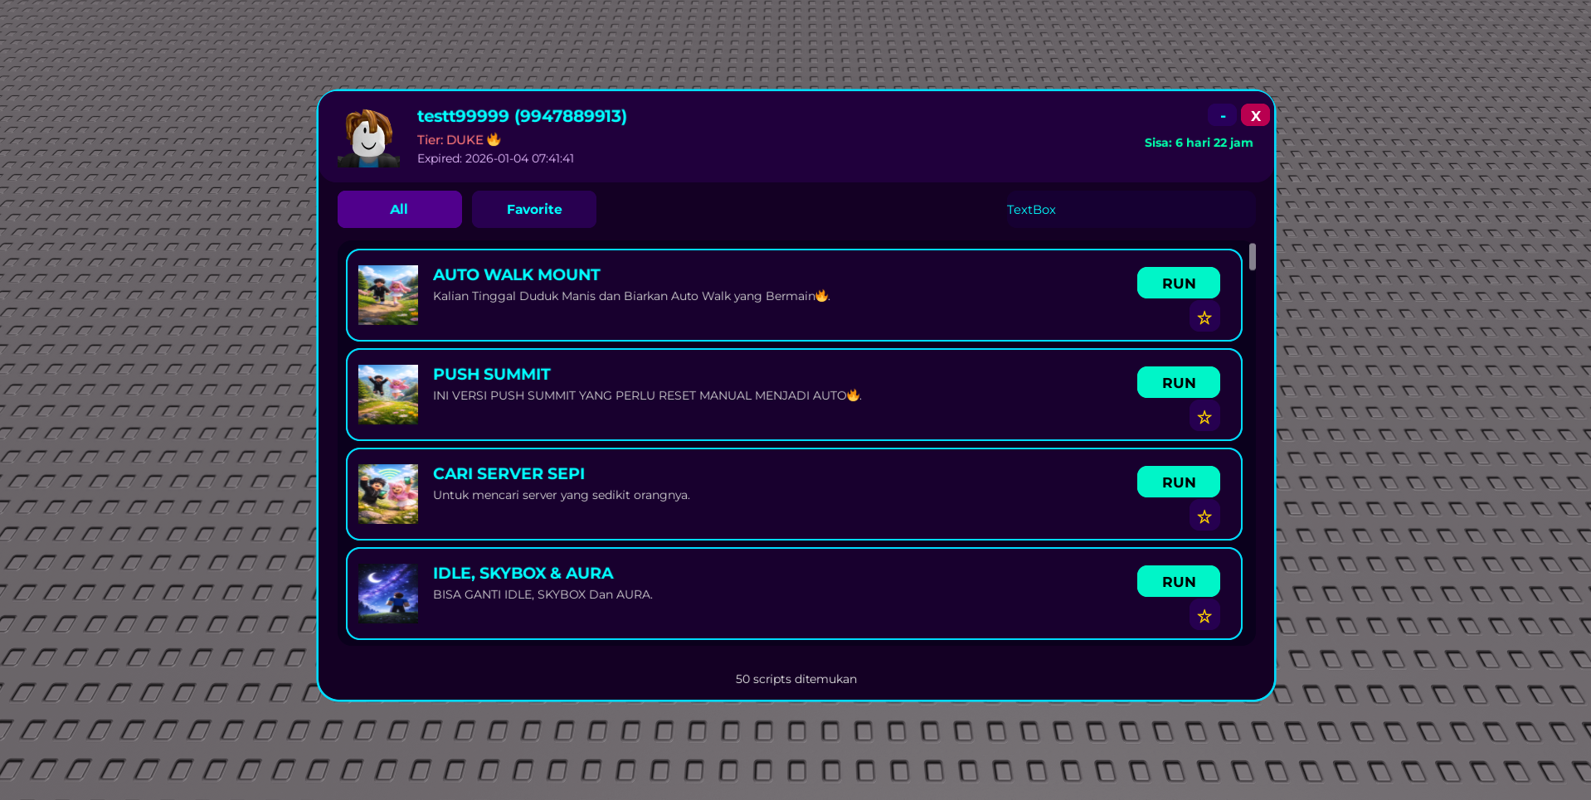Screen dimensions: 1591x800
Task: Run the AUTO WALK MOUNT script
Action: pos(1178,283)
